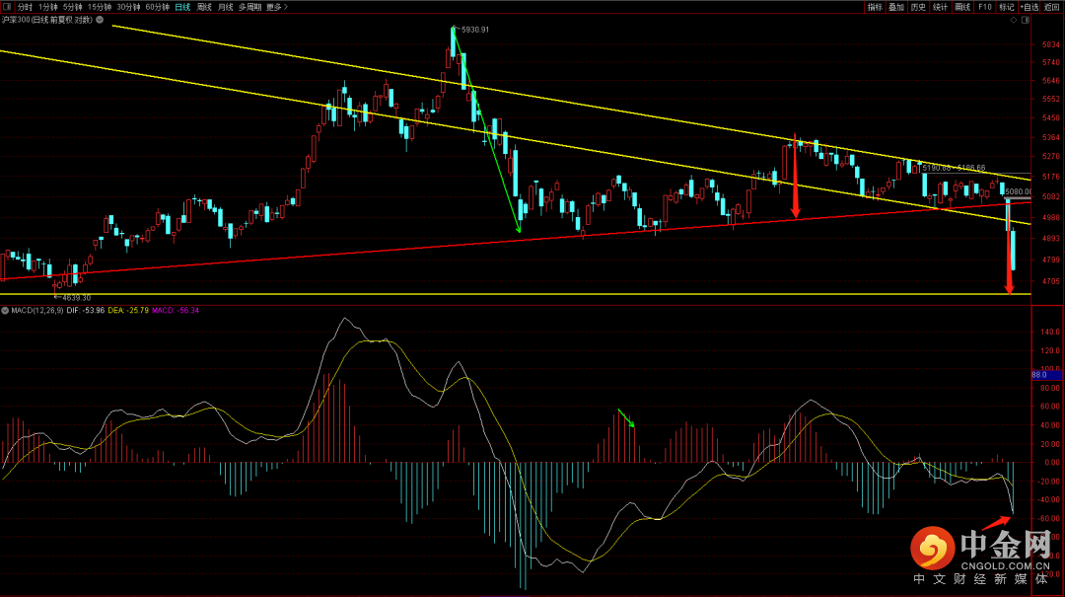Viewport: 1065px width, 597px height.
Task: Switch to 周线 weekly chart
Action: (204, 7)
